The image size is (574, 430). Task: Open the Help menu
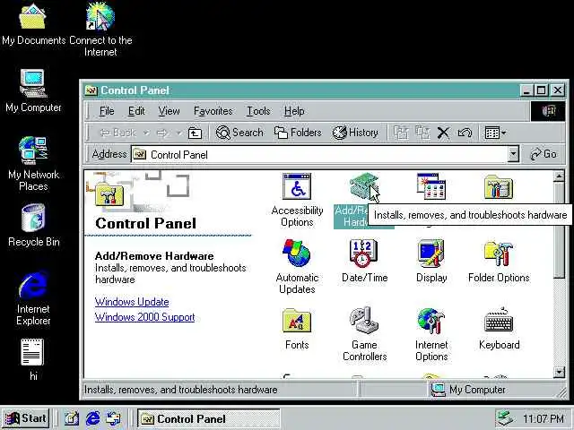coord(294,111)
